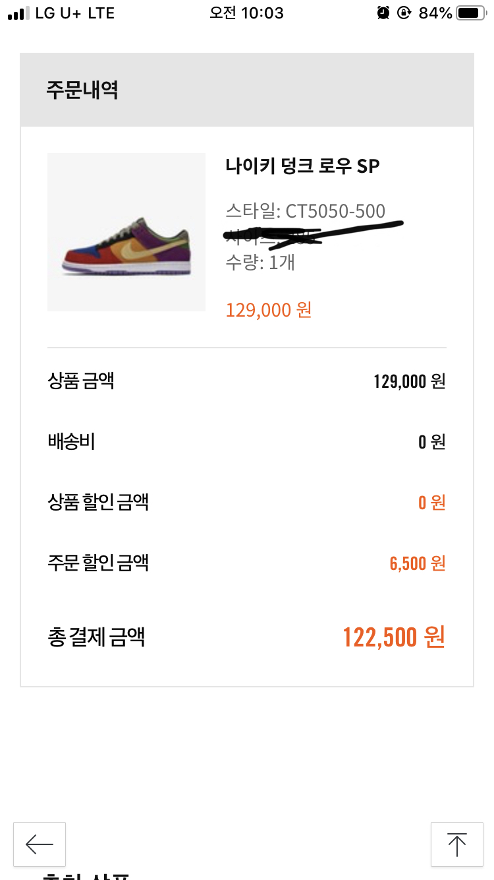This screenshot has width=494, height=880.
Task: Tap the alarm clock status icon
Action: [x=383, y=13]
